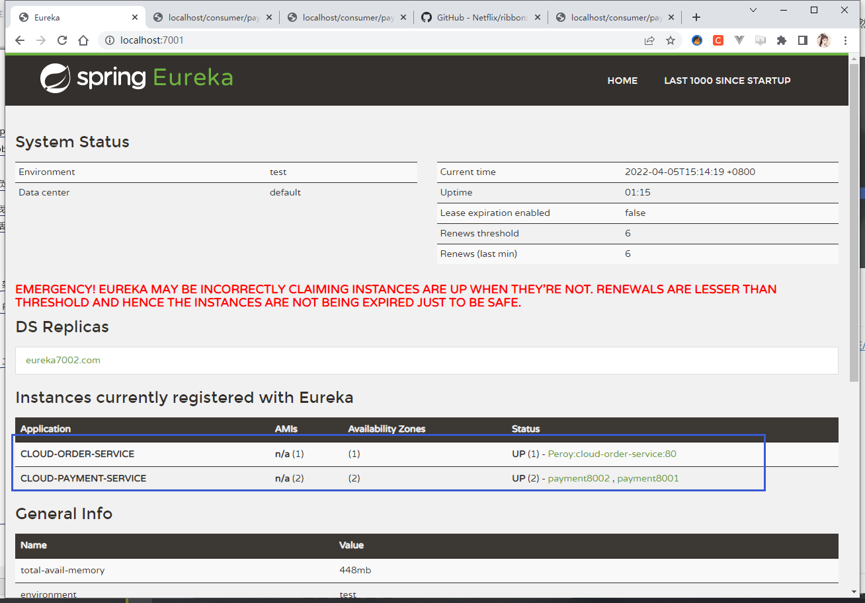Click the AMIs column header
The image size is (865, 603).
286,429
